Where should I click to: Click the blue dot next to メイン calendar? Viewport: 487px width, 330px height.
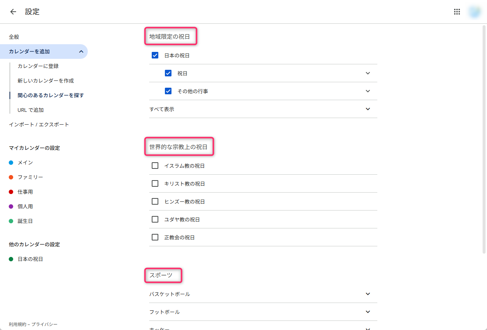pyautogui.click(x=11, y=162)
